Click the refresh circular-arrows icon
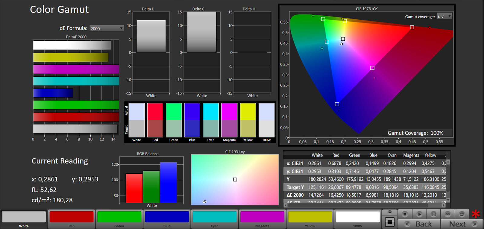484x229 pixels. [x=462, y=214]
